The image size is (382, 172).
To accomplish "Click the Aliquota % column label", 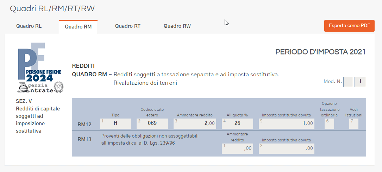I will pos(237,115).
